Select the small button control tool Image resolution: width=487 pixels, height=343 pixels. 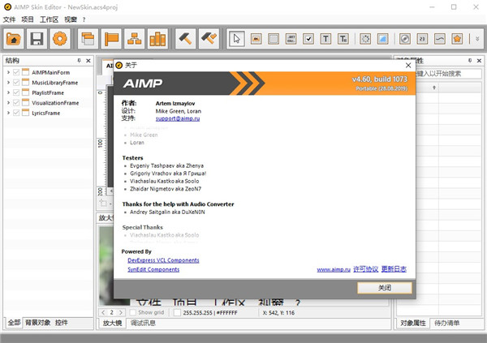[256, 39]
